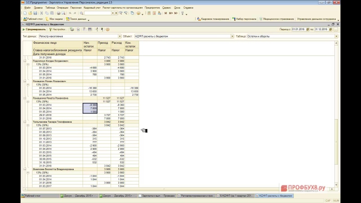This screenshot has height=203, width=361.
Task: Open the Кадровый учет menu
Action: pyautogui.click(x=93, y=8)
